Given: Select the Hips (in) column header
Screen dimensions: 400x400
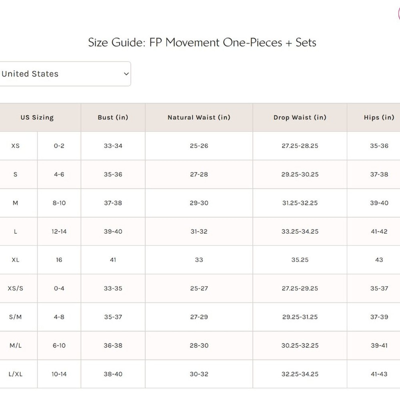Looking at the screenshot, I should click(379, 117).
